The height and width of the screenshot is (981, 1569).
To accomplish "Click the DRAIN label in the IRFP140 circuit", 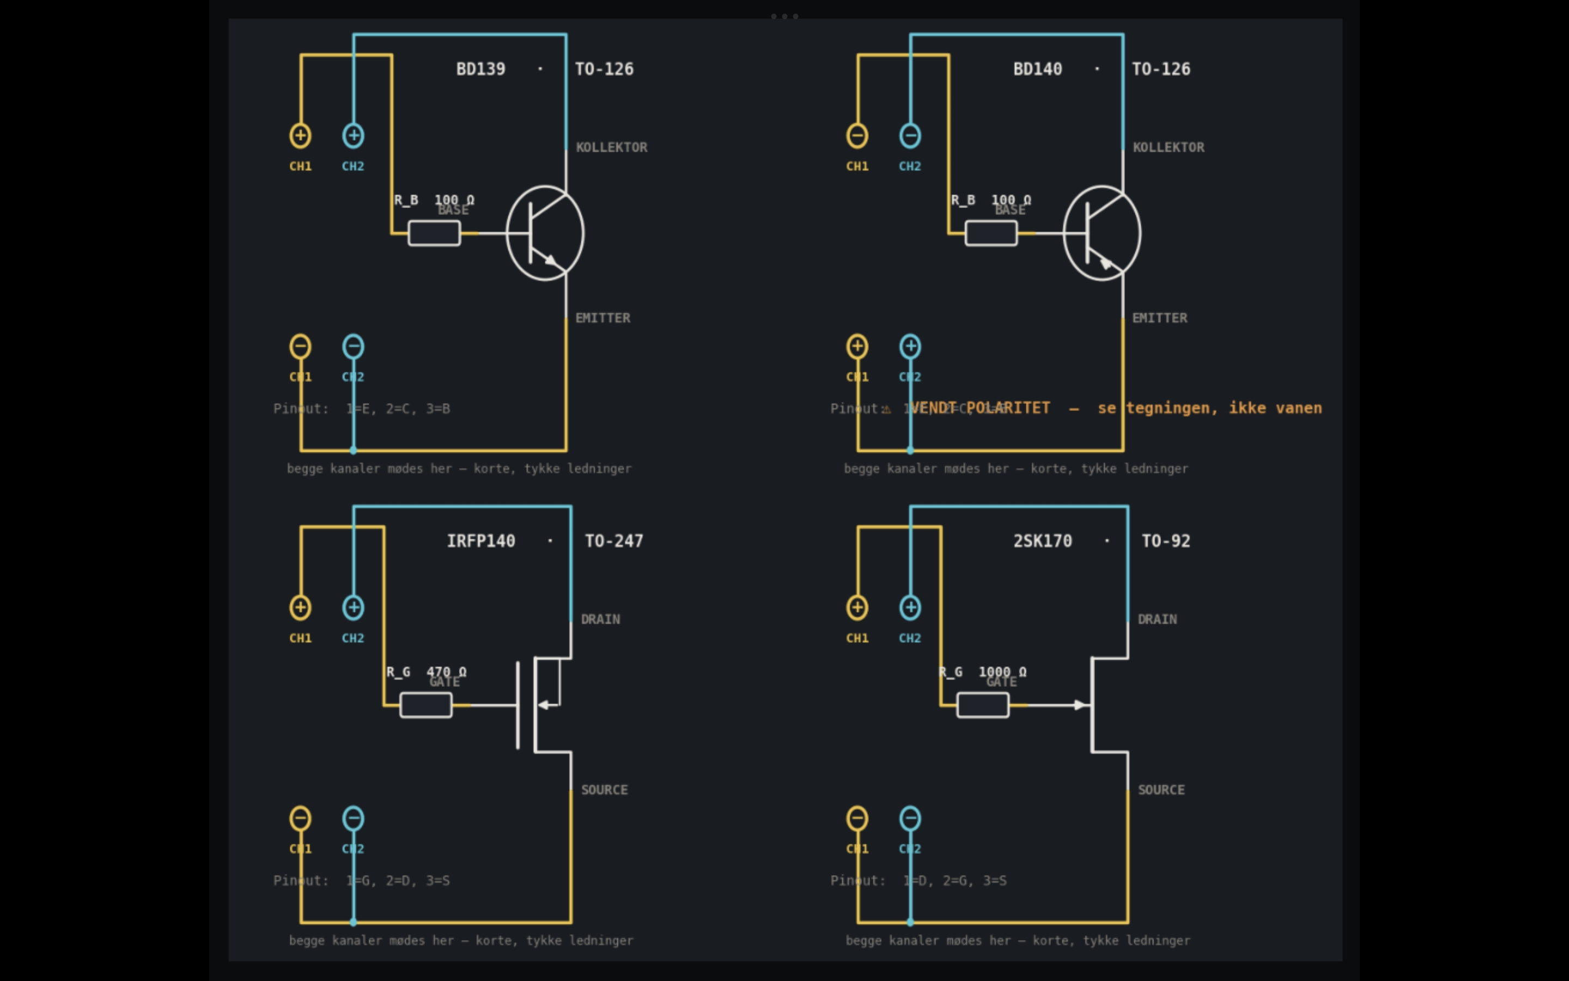I will (600, 619).
